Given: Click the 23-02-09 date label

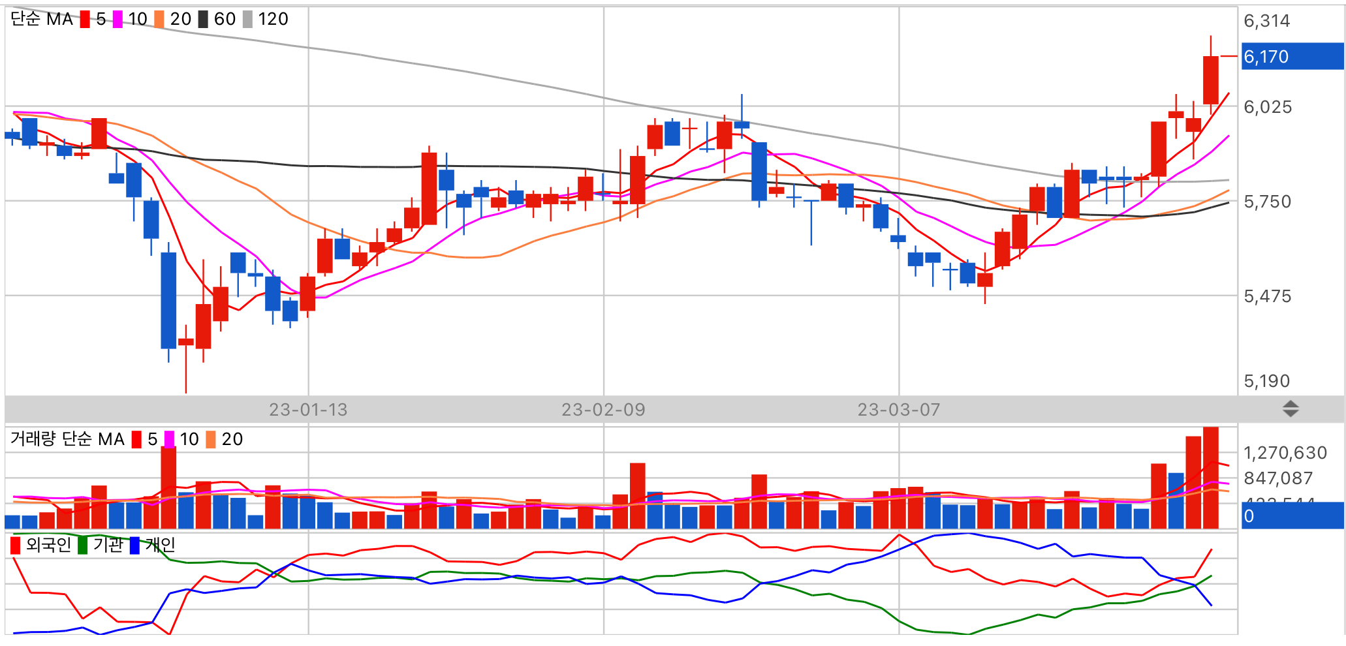Looking at the screenshot, I should 603,410.
